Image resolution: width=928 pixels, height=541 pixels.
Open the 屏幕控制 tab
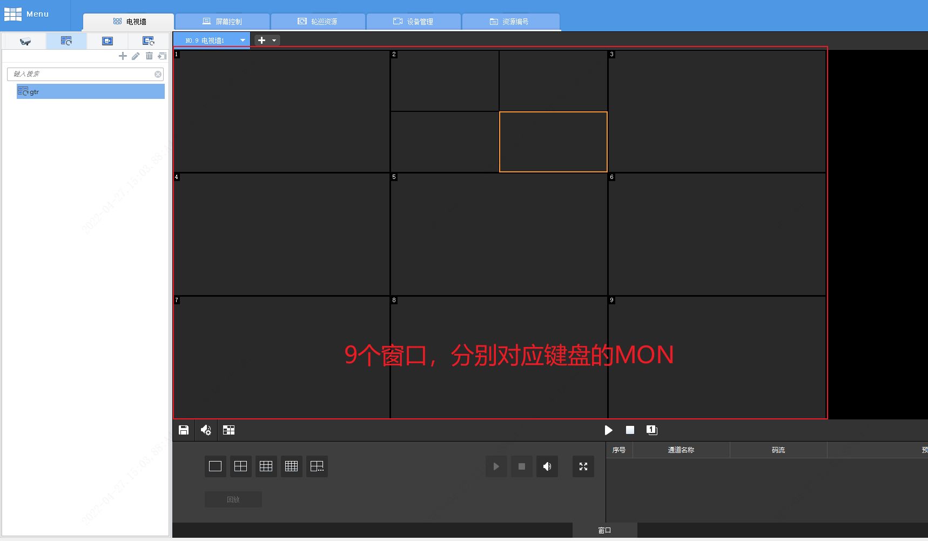pos(222,22)
